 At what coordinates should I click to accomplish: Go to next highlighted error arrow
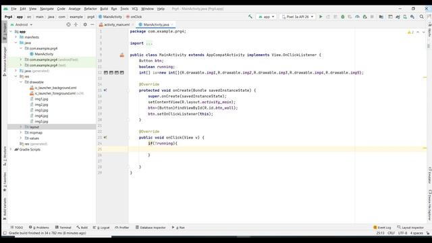tap(423, 32)
